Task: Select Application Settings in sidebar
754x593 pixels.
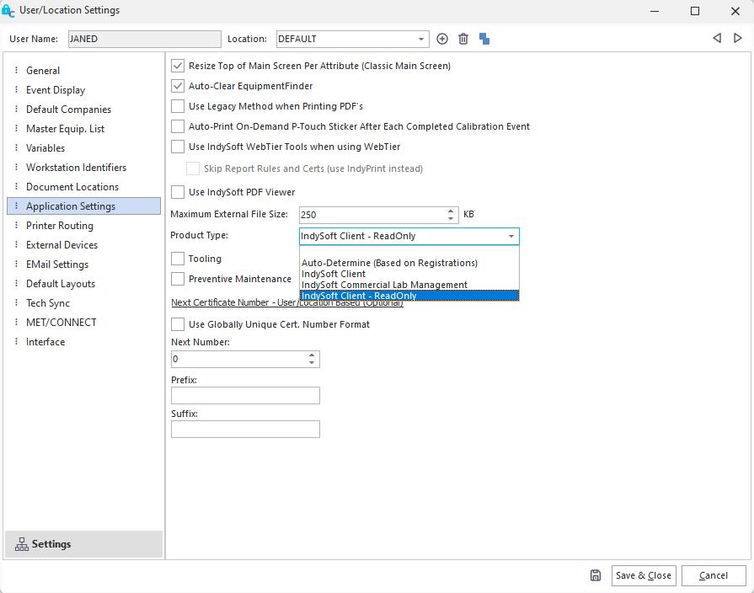Action: click(83, 206)
